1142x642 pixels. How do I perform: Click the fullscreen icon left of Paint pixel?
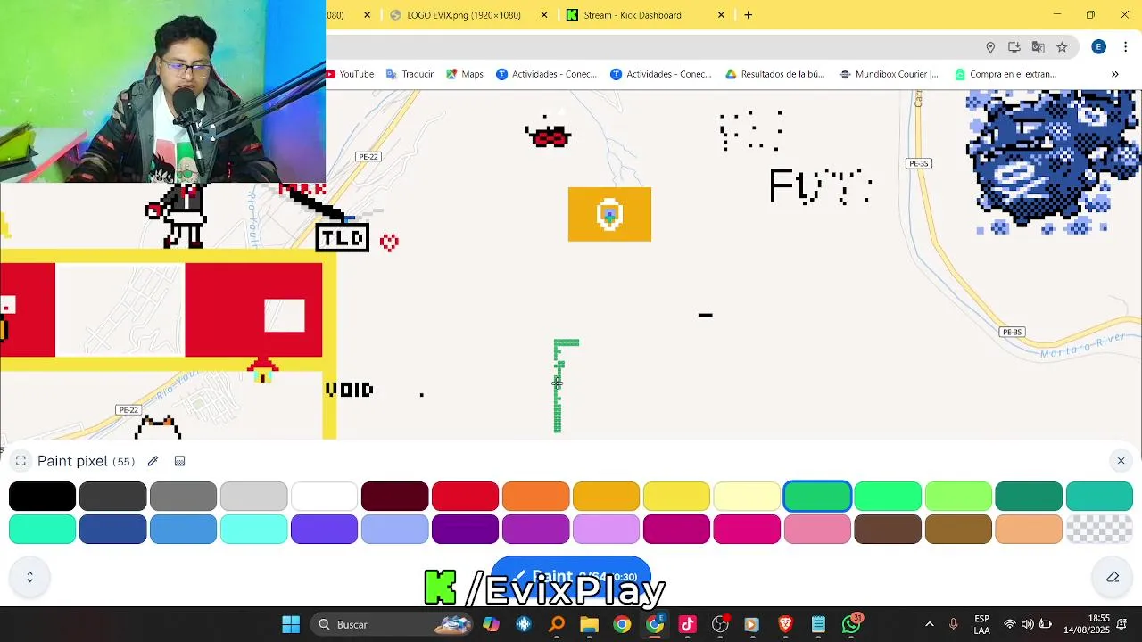click(21, 461)
